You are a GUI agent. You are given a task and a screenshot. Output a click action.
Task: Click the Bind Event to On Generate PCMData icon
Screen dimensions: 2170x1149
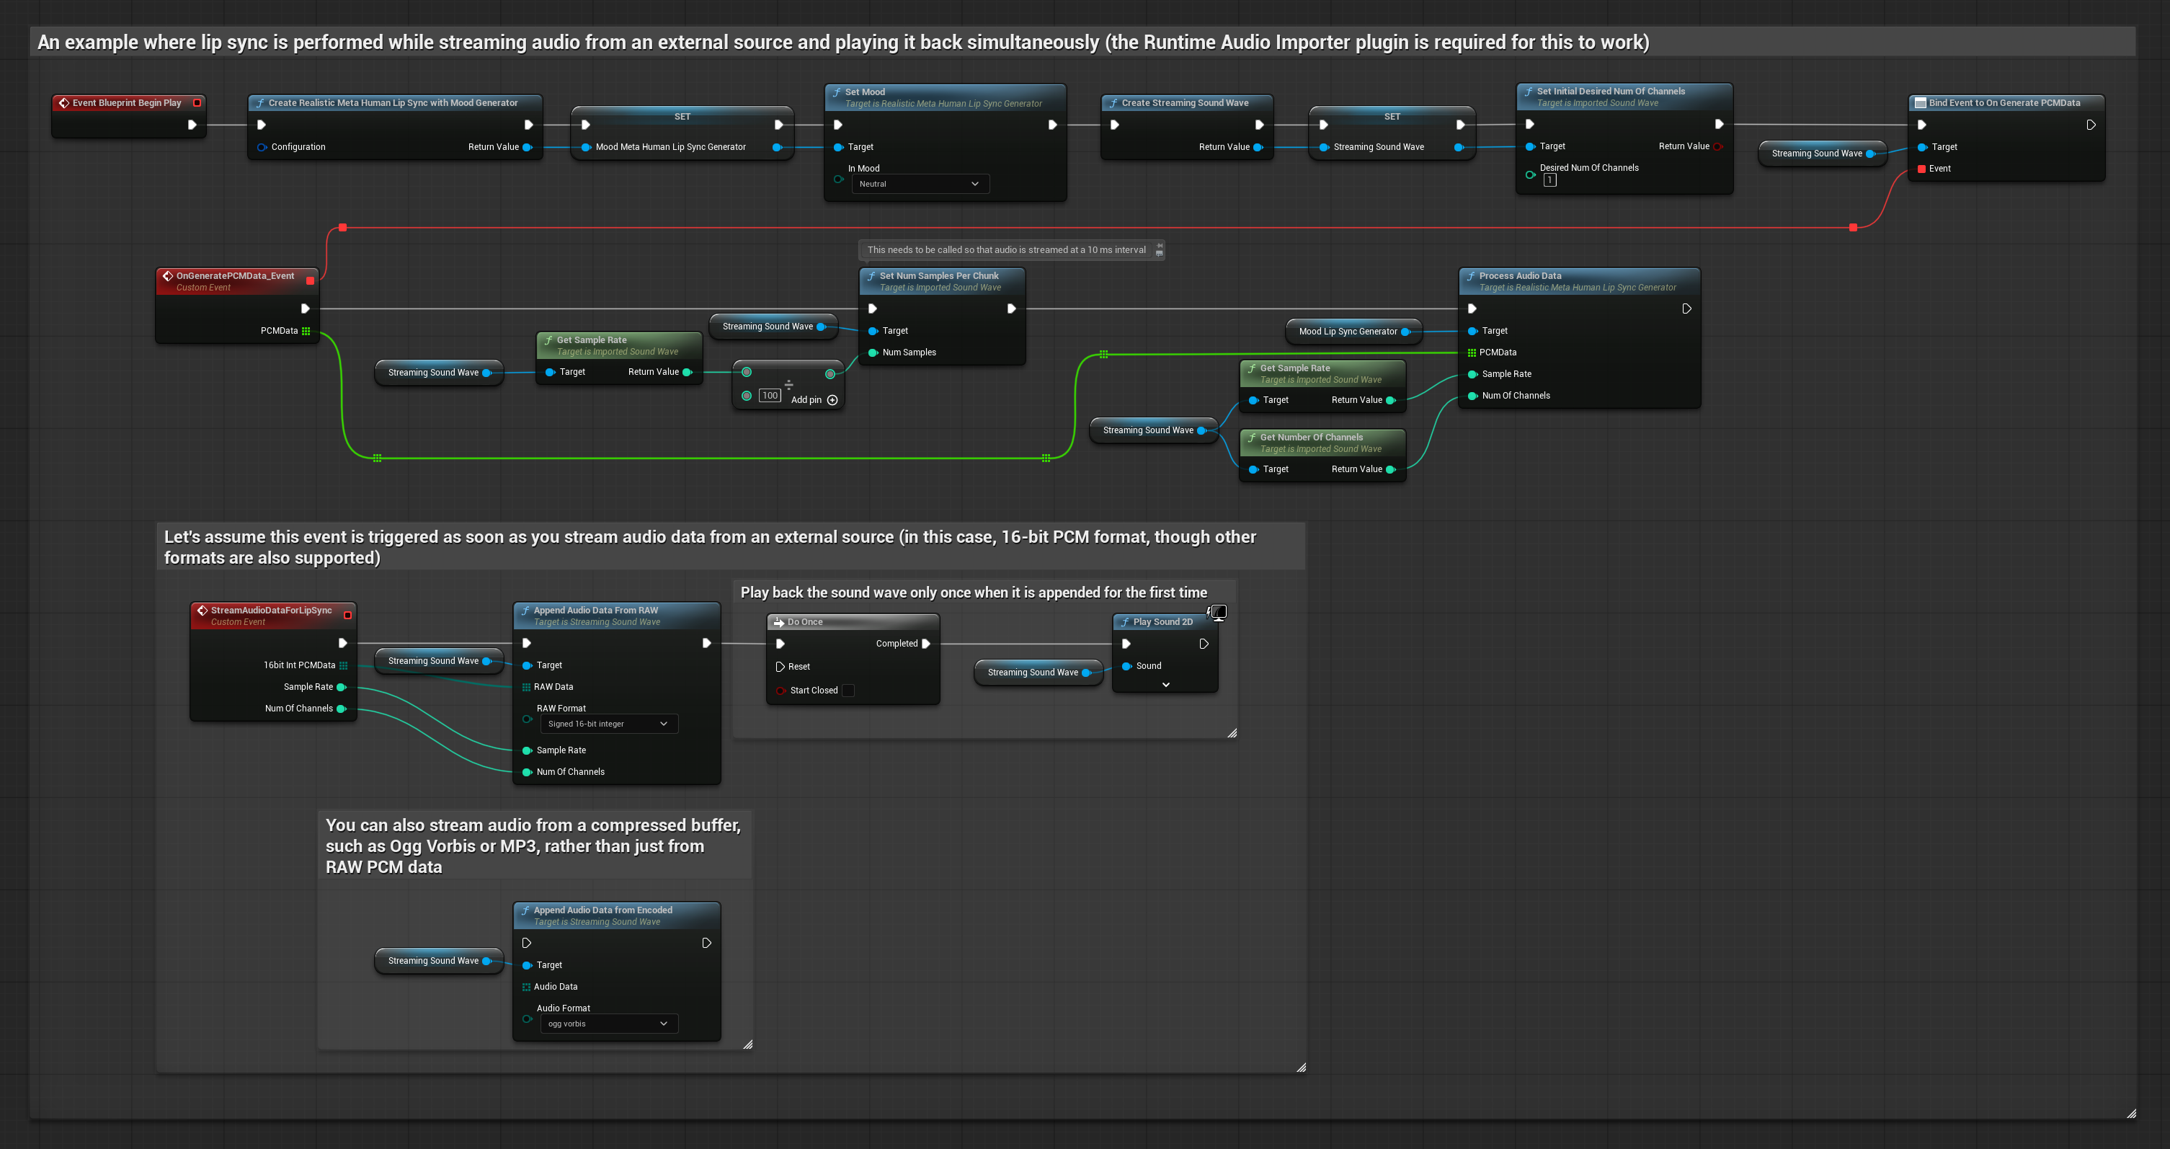1920,103
